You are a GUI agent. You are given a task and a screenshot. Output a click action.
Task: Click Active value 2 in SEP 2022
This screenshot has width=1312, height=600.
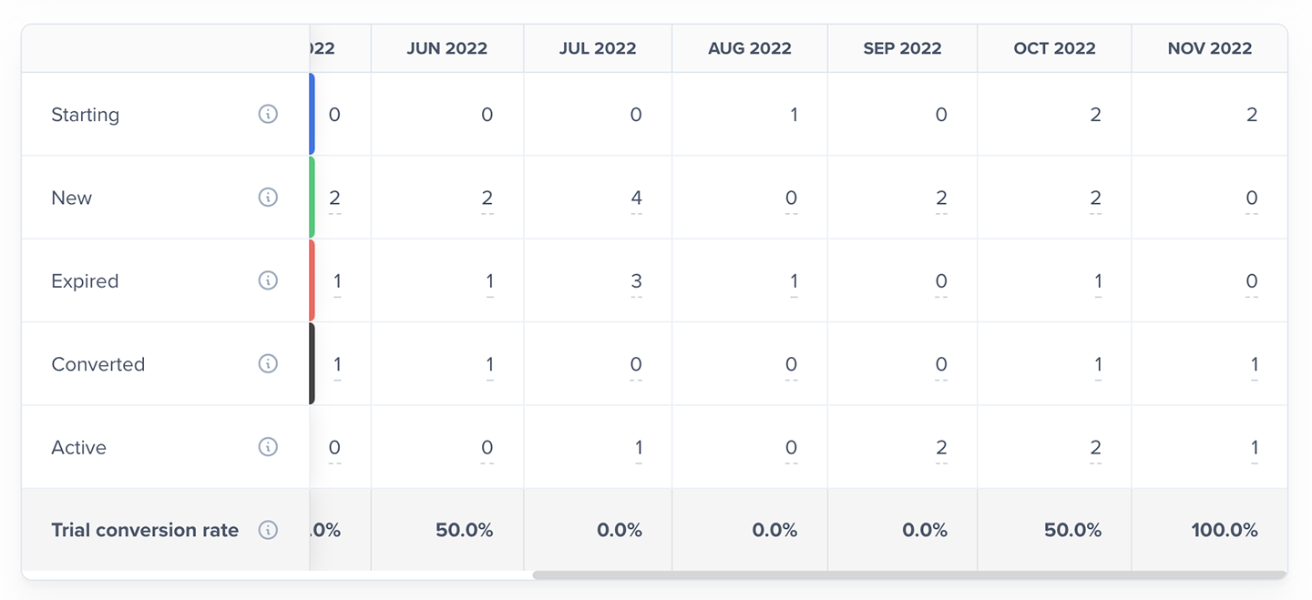(941, 447)
